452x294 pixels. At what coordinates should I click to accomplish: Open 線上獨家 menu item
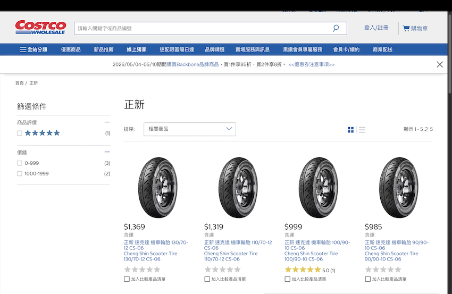pos(137,49)
